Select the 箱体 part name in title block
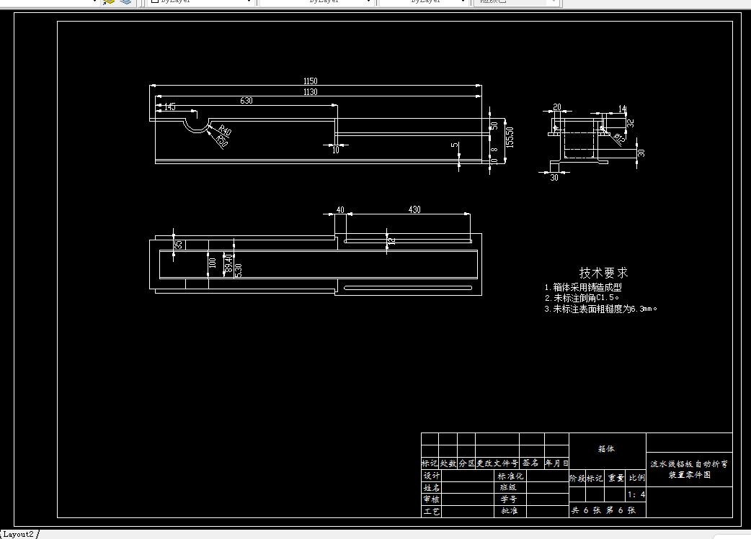Screen dimensions: 751x539 606,449
